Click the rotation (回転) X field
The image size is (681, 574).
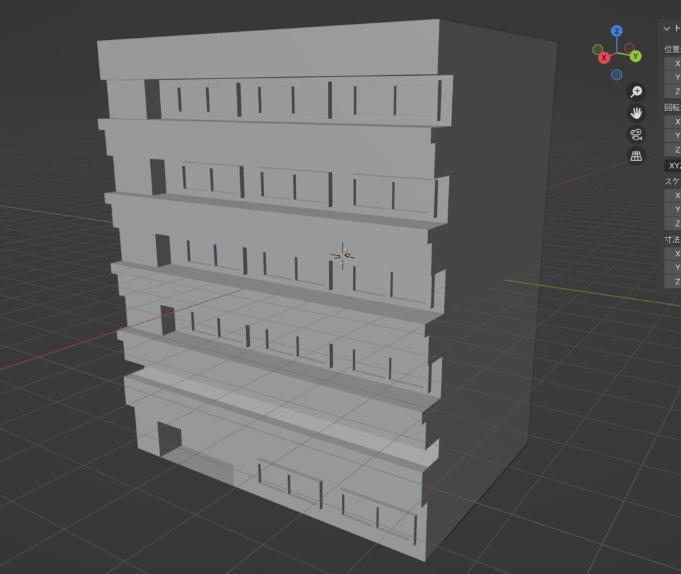672,122
